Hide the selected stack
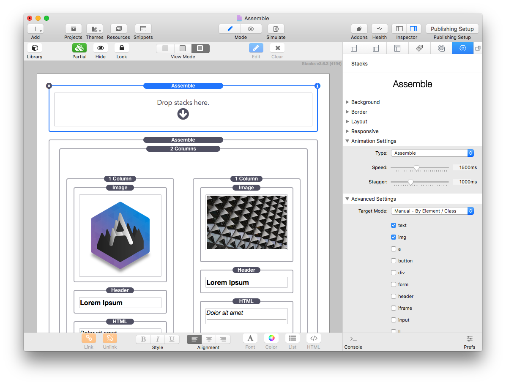The image size is (506, 385). (101, 48)
